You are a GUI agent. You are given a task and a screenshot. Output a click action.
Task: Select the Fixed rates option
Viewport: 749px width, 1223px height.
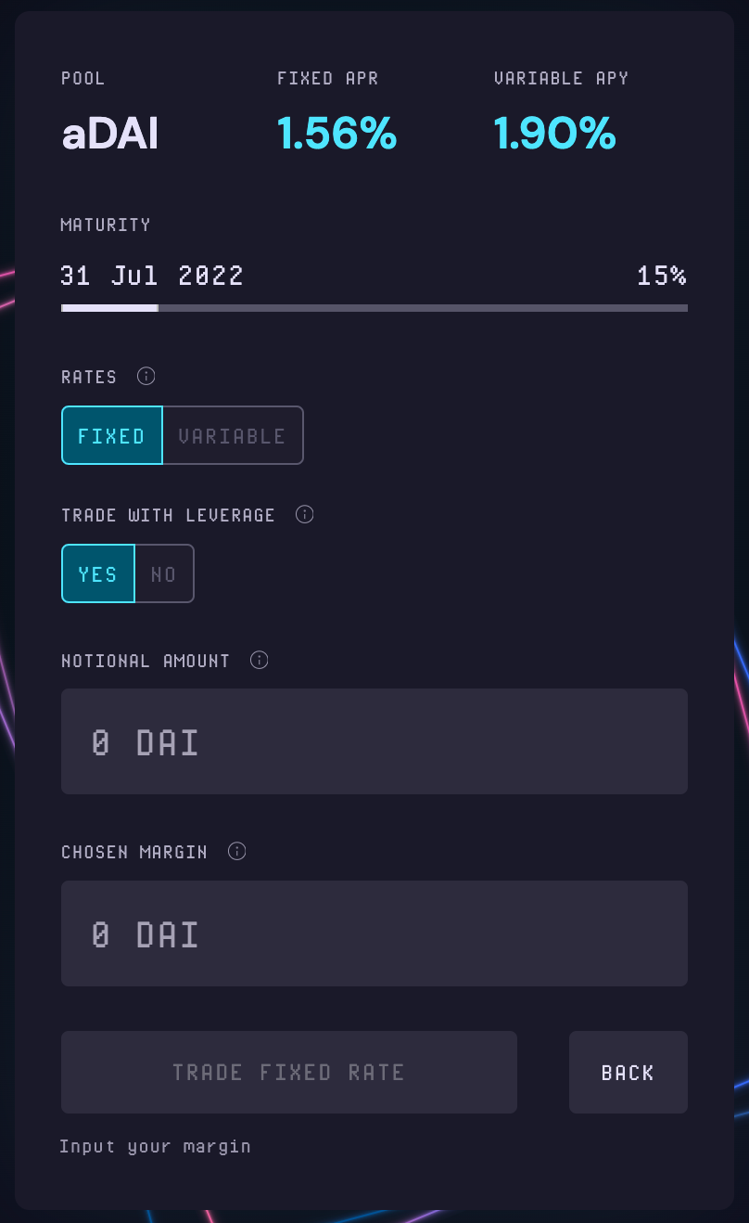(x=112, y=435)
